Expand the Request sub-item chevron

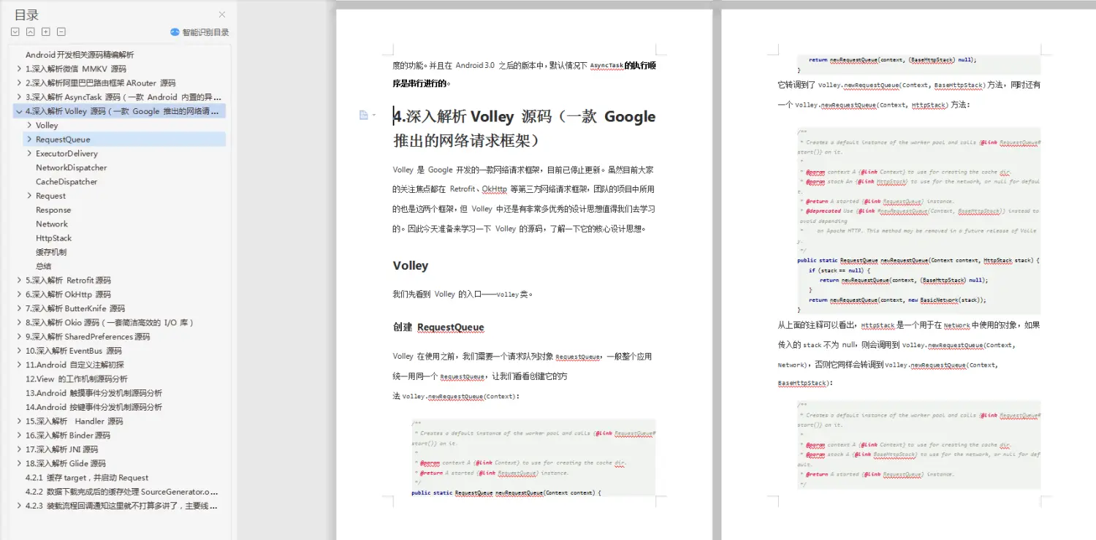pyautogui.click(x=29, y=196)
